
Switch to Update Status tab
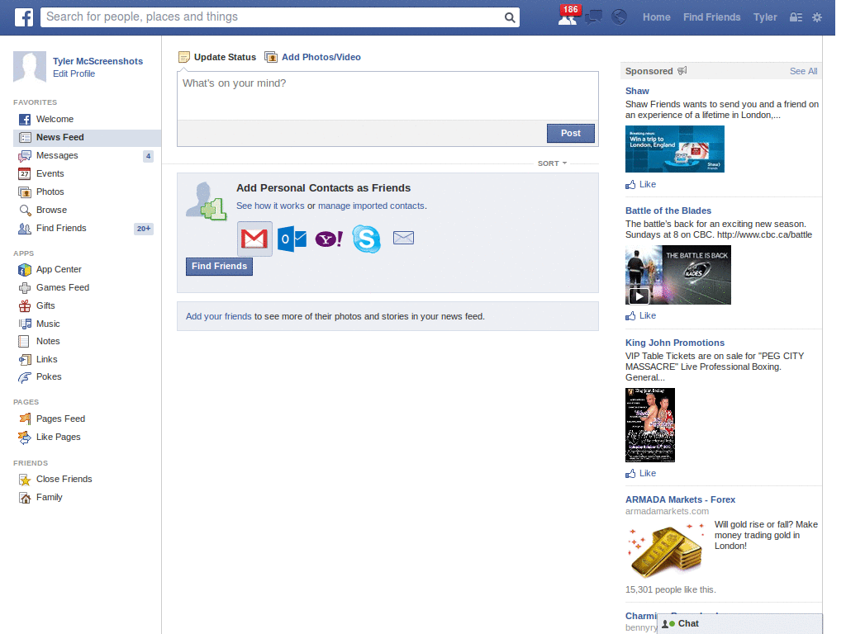click(217, 57)
